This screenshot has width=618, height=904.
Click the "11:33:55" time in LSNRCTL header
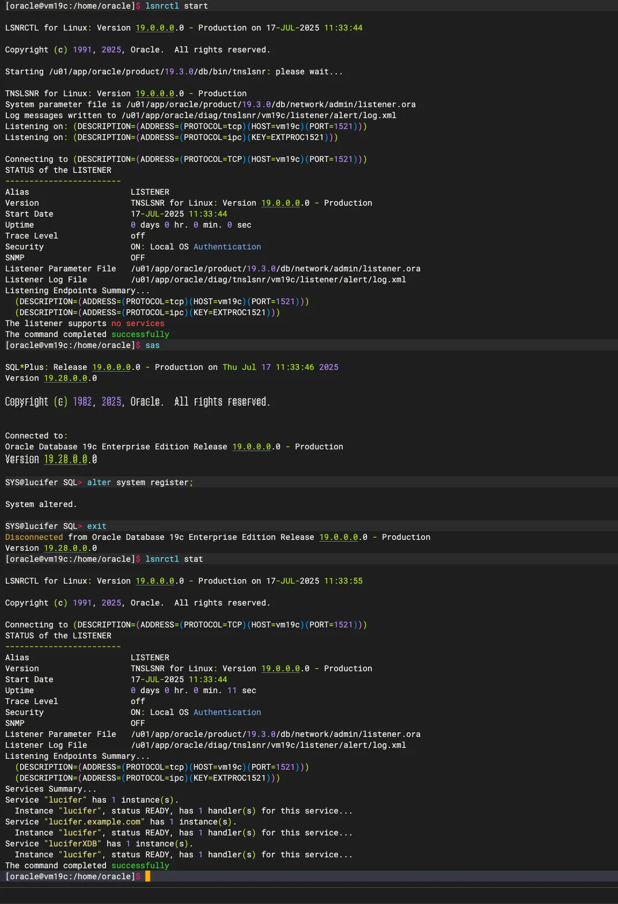pos(343,581)
